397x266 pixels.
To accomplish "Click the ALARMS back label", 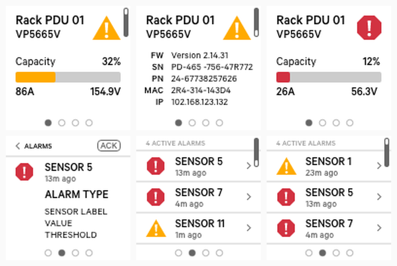I will [38, 146].
